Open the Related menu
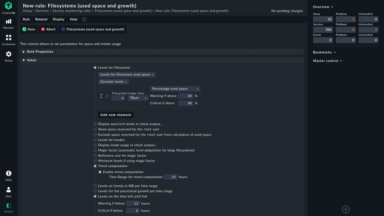Screen dimensions: 384x216 coord(41,19)
